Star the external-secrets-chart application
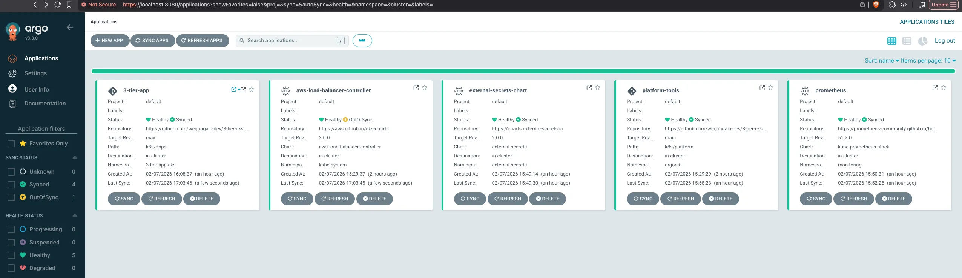The height and width of the screenshot is (278, 962). (x=597, y=88)
